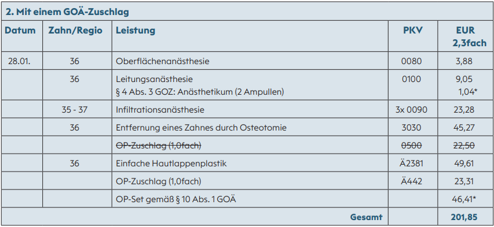Click the Leistung column header
Screen dimensions: 494x227
136,31
